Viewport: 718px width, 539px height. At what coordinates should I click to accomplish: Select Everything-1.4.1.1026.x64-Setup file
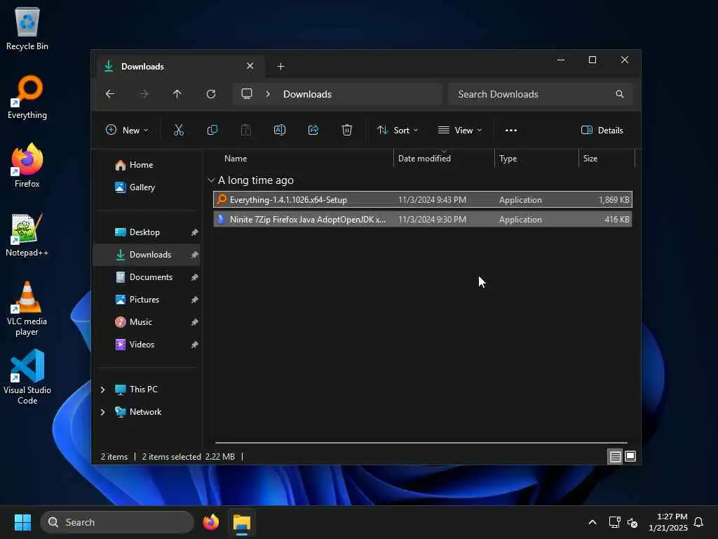[423, 200]
